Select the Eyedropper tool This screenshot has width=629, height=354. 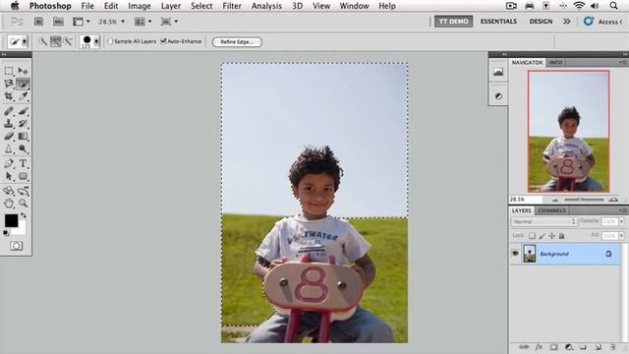pos(23,96)
